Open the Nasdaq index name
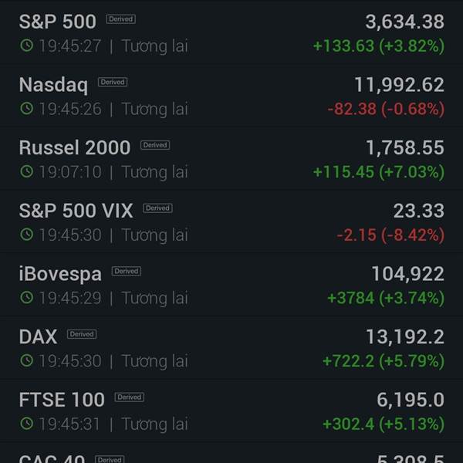 (x=53, y=84)
